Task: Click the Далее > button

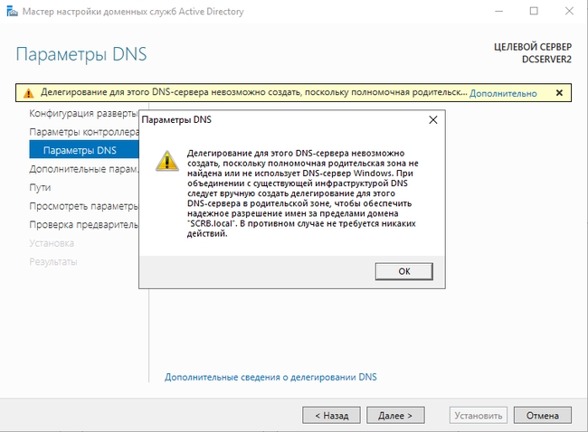Action: click(x=395, y=416)
